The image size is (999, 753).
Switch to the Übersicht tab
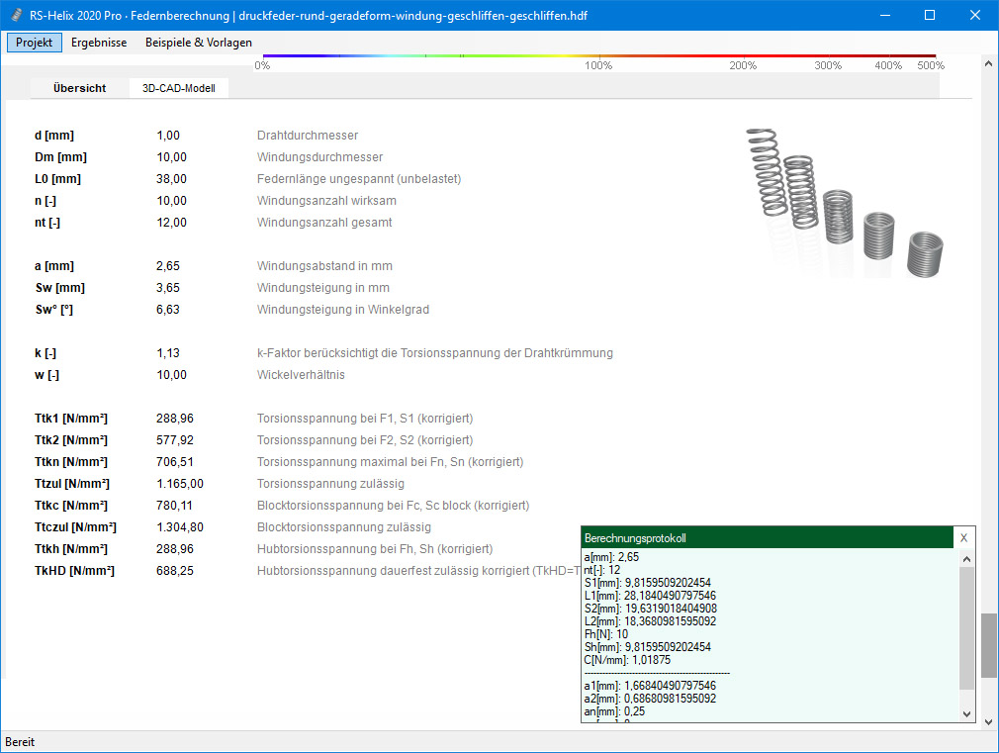click(79, 88)
